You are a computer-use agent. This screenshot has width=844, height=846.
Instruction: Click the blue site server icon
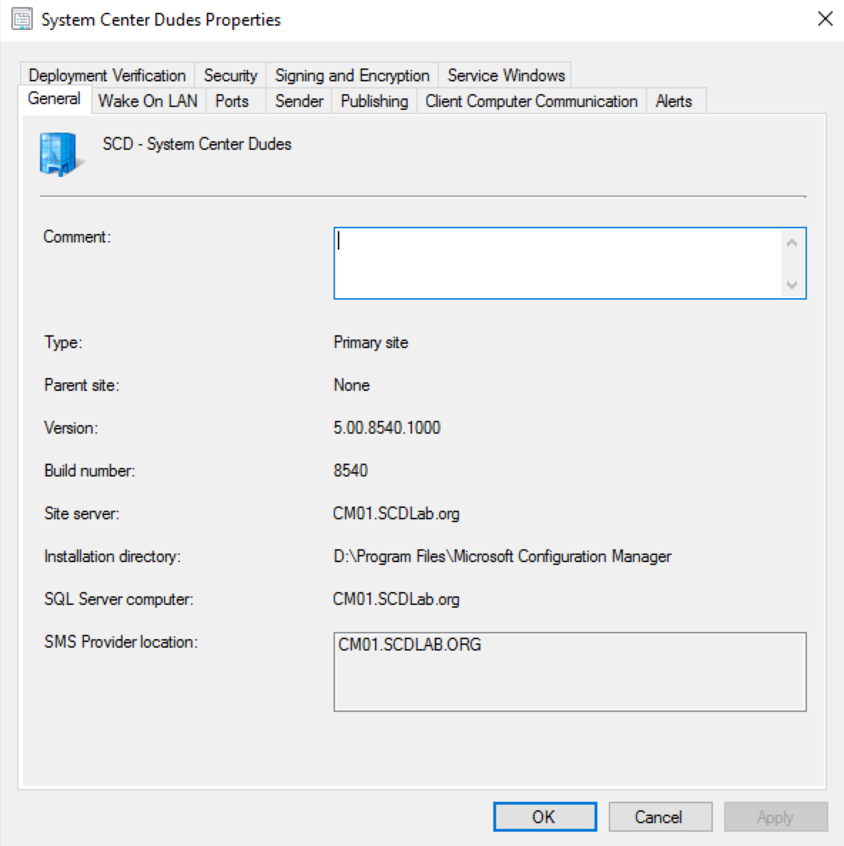click(x=61, y=154)
